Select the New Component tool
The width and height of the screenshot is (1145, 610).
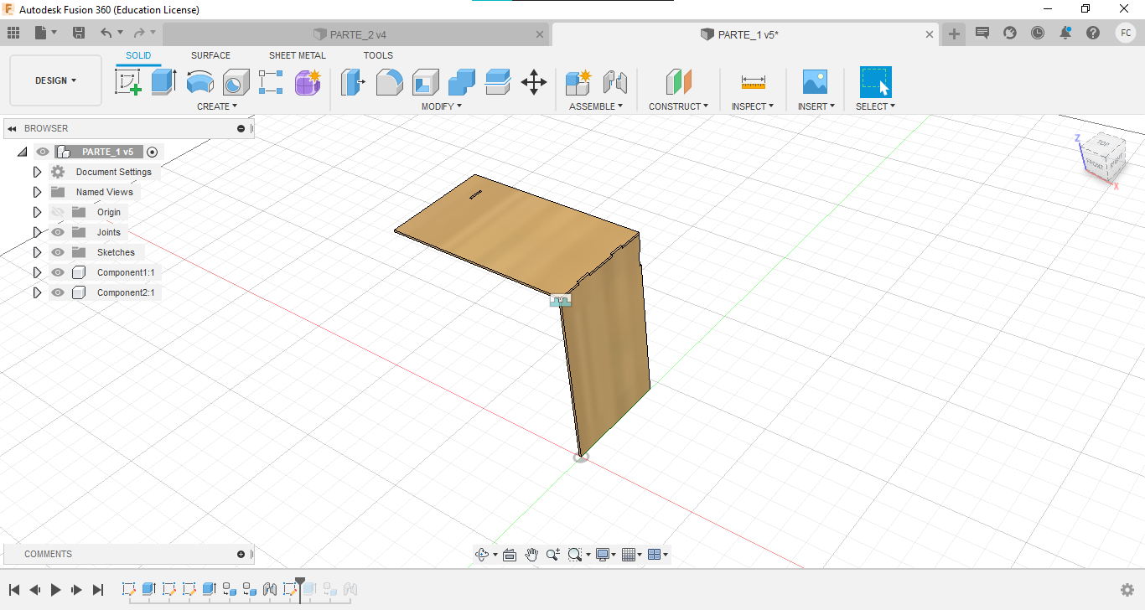[x=578, y=82]
